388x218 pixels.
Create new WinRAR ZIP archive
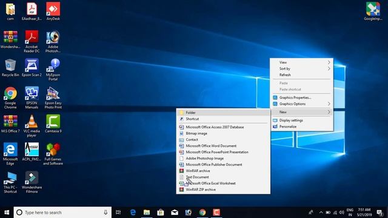(223, 190)
